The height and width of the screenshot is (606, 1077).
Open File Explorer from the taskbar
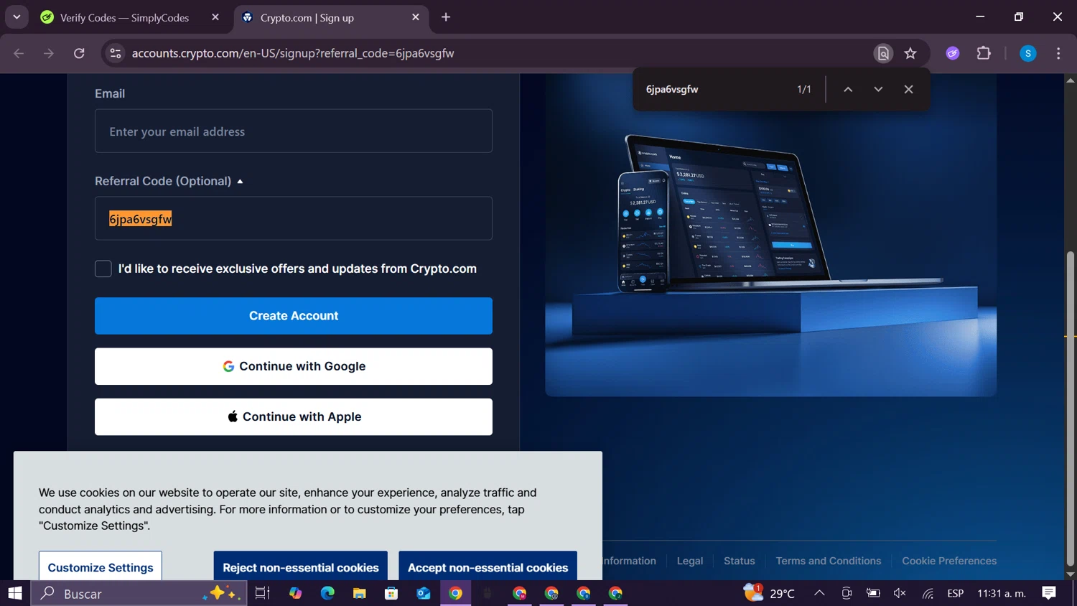click(360, 593)
